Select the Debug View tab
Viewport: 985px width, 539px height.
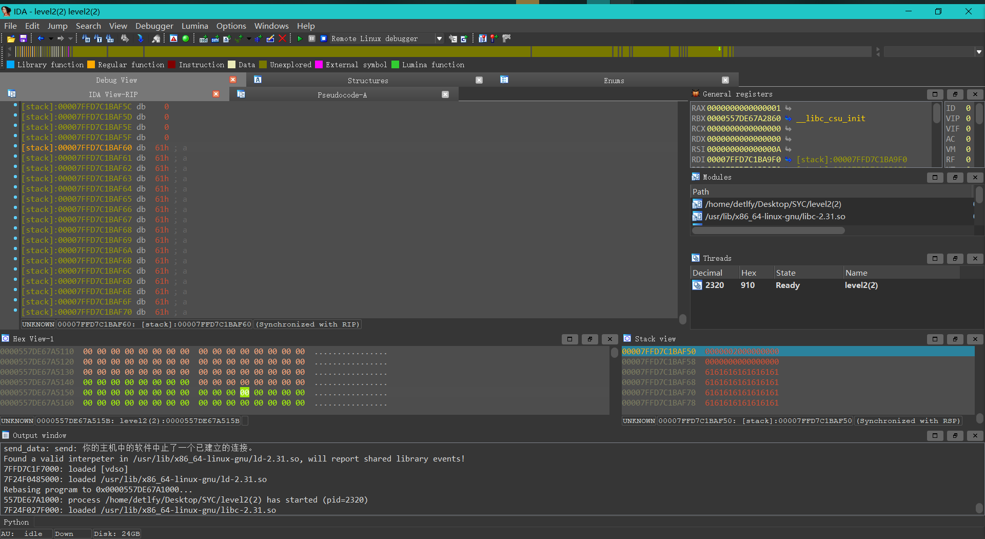pyautogui.click(x=116, y=80)
